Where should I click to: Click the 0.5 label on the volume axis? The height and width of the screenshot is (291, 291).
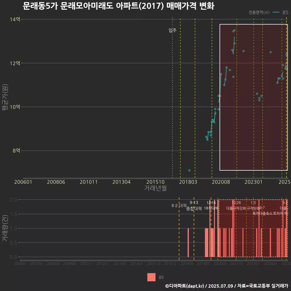13,243
